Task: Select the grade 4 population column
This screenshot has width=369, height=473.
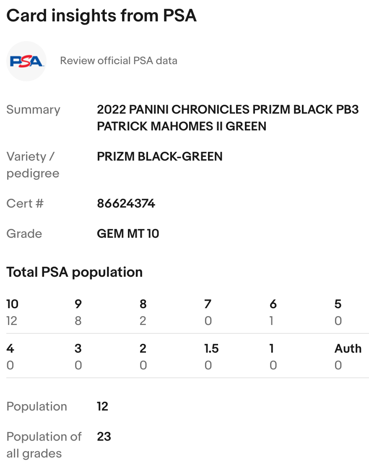Action: (x=10, y=357)
